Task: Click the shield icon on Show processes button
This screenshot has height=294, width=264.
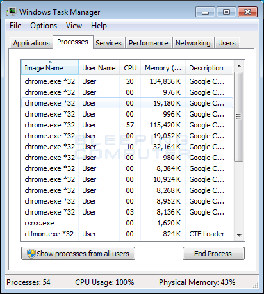Action: [x=31, y=254]
